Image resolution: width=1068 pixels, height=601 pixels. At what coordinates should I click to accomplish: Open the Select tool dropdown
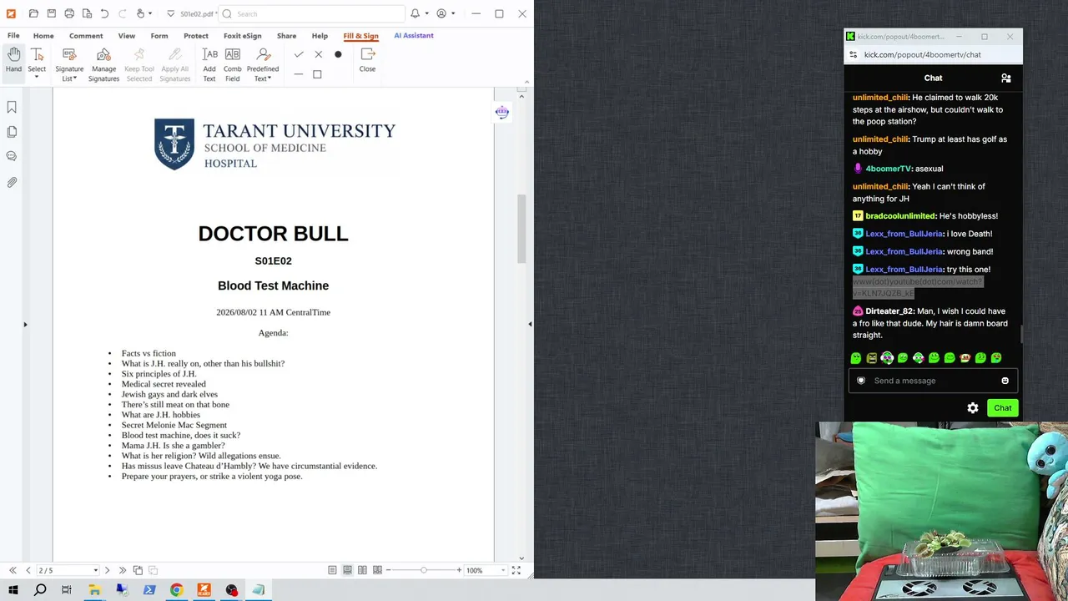(x=37, y=77)
